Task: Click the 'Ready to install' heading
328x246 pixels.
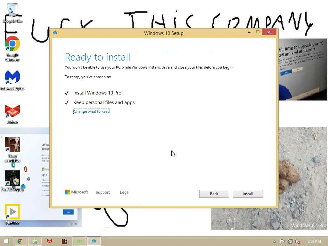Action: point(97,57)
